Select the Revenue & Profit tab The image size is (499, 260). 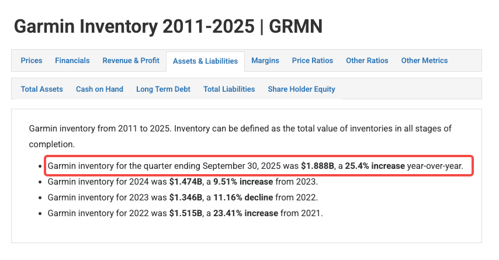coord(131,60)
